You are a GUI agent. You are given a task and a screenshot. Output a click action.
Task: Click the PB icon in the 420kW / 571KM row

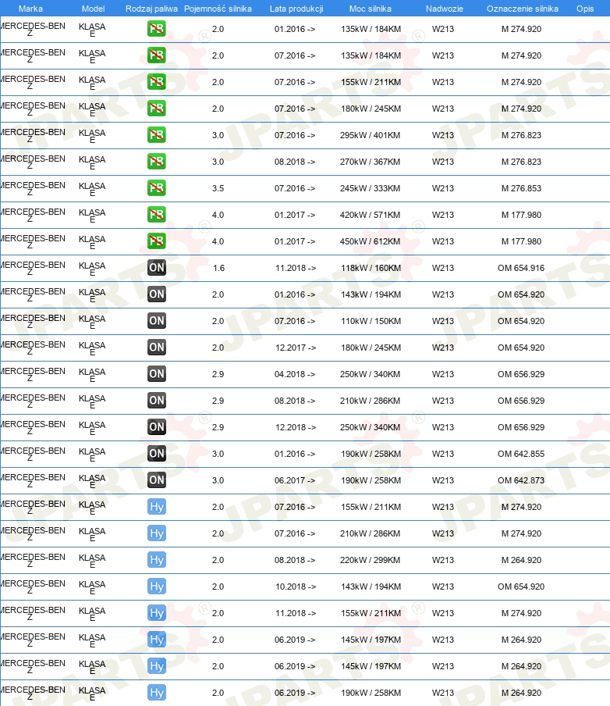click(157, 215)
